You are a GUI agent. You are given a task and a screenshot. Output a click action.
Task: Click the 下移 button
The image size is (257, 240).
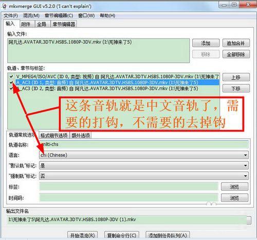click(236, 88)
